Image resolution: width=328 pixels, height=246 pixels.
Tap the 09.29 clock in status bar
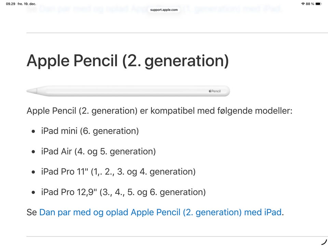[10, 4]
